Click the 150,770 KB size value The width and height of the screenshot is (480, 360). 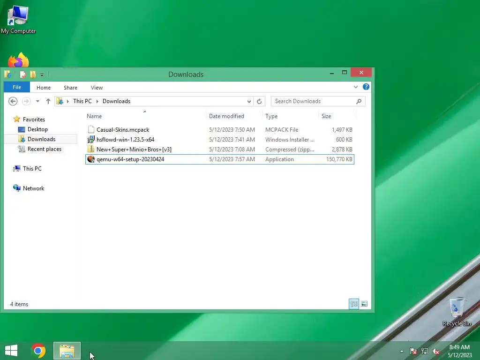[339, 159]
